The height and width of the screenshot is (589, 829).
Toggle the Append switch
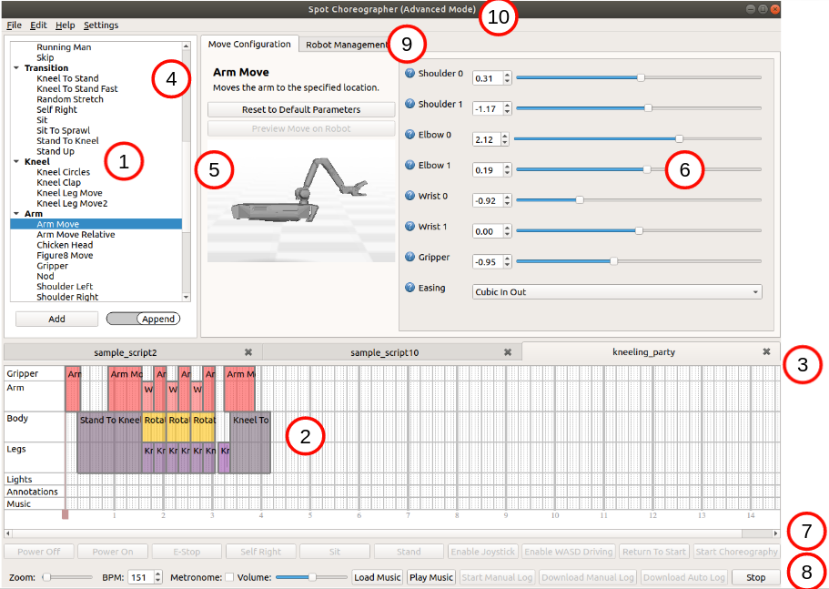pyautogui.click(x=143, y=319)
